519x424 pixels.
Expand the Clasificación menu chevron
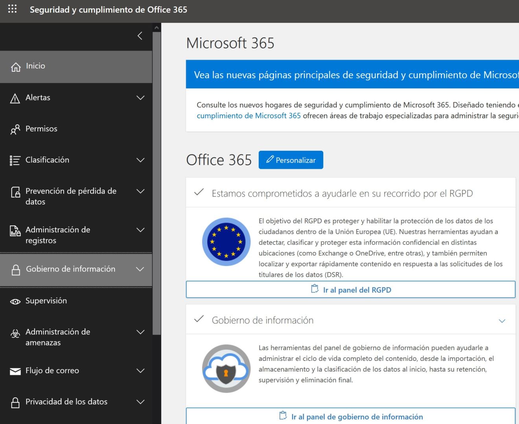coord(140,160)
